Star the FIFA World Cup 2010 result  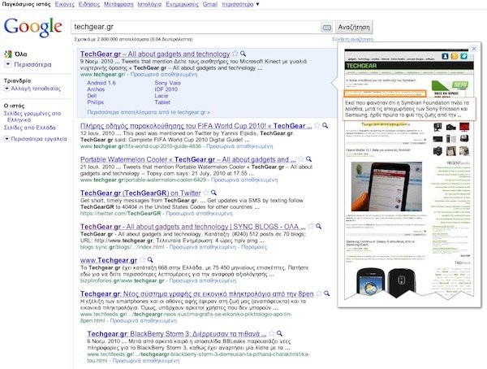pyautogui.click(x=317, y=125)
